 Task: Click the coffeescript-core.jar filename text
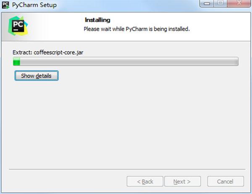click(x=58, y=52)
